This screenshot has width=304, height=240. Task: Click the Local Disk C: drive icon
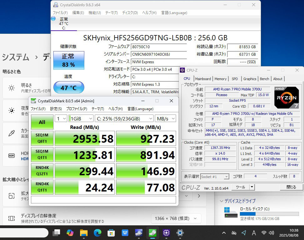231,212
